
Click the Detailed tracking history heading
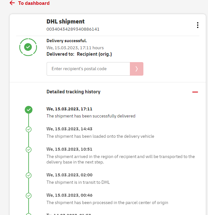pyautogui.click(x=73, y=92)
